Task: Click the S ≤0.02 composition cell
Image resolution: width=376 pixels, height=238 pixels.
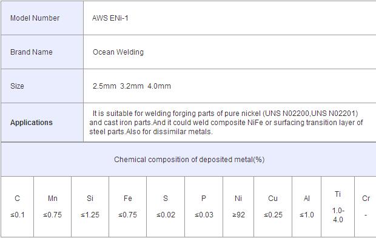Action: pyautogui.click(x=166, y=207)
